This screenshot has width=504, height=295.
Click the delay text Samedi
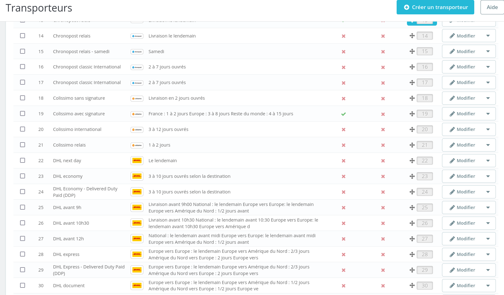[x=156, y=52]
